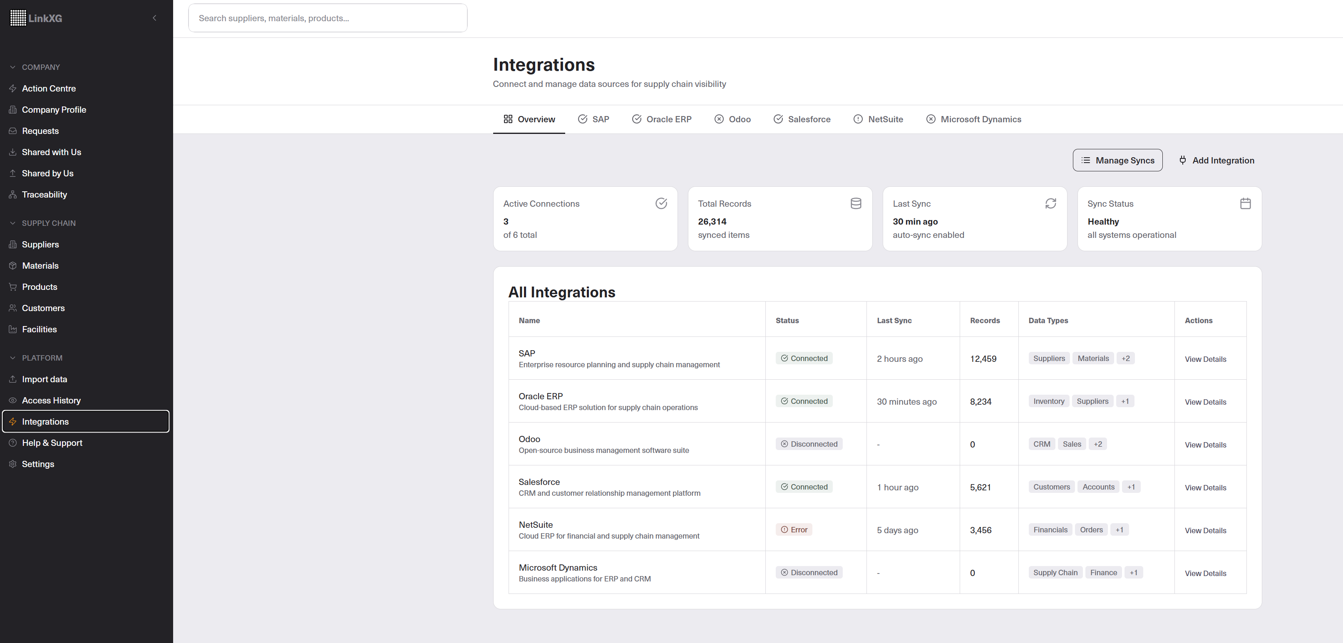This screenshot has width=1343, height=643.
Task: Click the 12,459 records value
Action: (x=983, y=359)
